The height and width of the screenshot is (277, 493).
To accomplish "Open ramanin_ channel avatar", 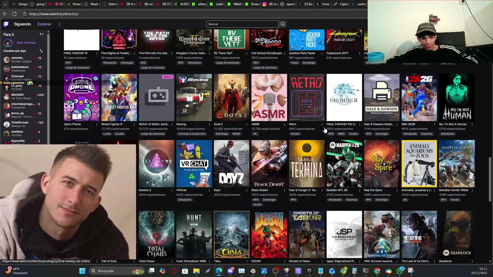I will point(7,60).
